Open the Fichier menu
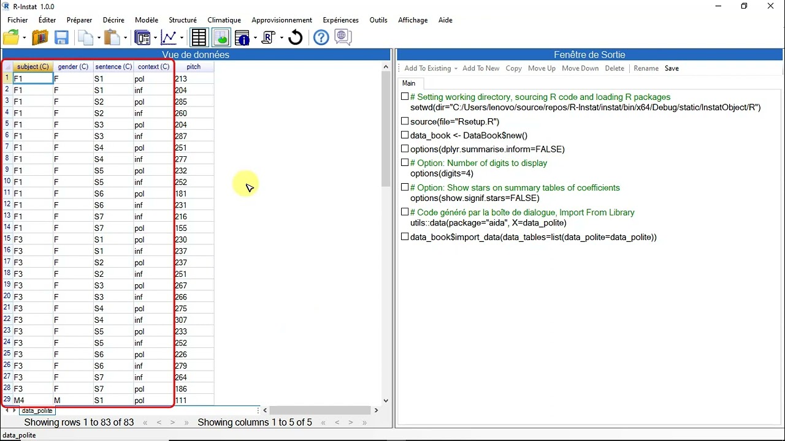The image size is (785, 441). pos(18,20)
